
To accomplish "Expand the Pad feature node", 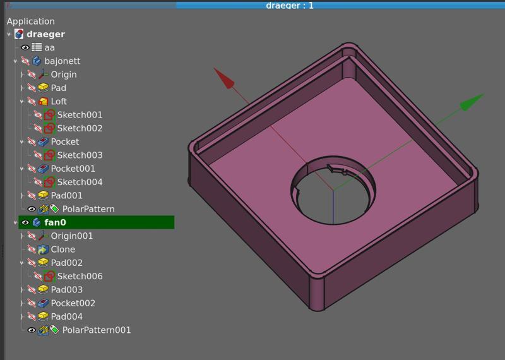I will [x=21, y=88].
